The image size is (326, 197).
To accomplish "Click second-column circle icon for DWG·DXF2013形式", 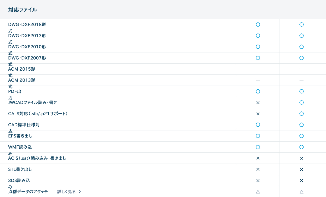I will pos(301,36).
